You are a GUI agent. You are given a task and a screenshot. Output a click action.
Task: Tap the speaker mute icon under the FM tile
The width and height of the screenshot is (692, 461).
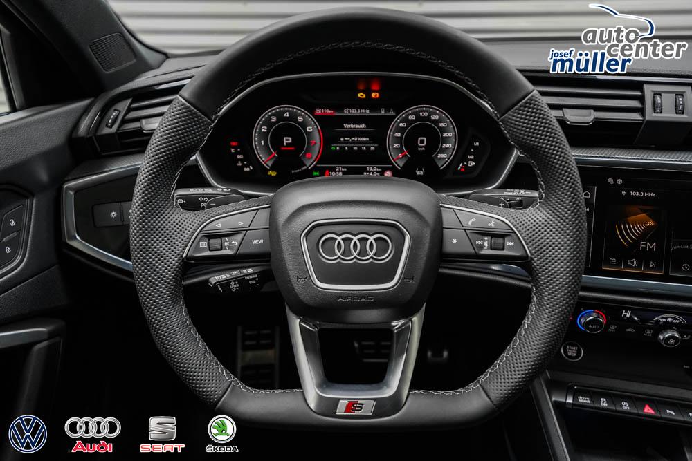pyautogui.click(x=632, y=263)
